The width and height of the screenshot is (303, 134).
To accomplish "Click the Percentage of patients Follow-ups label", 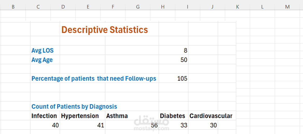I will [94, 79].
